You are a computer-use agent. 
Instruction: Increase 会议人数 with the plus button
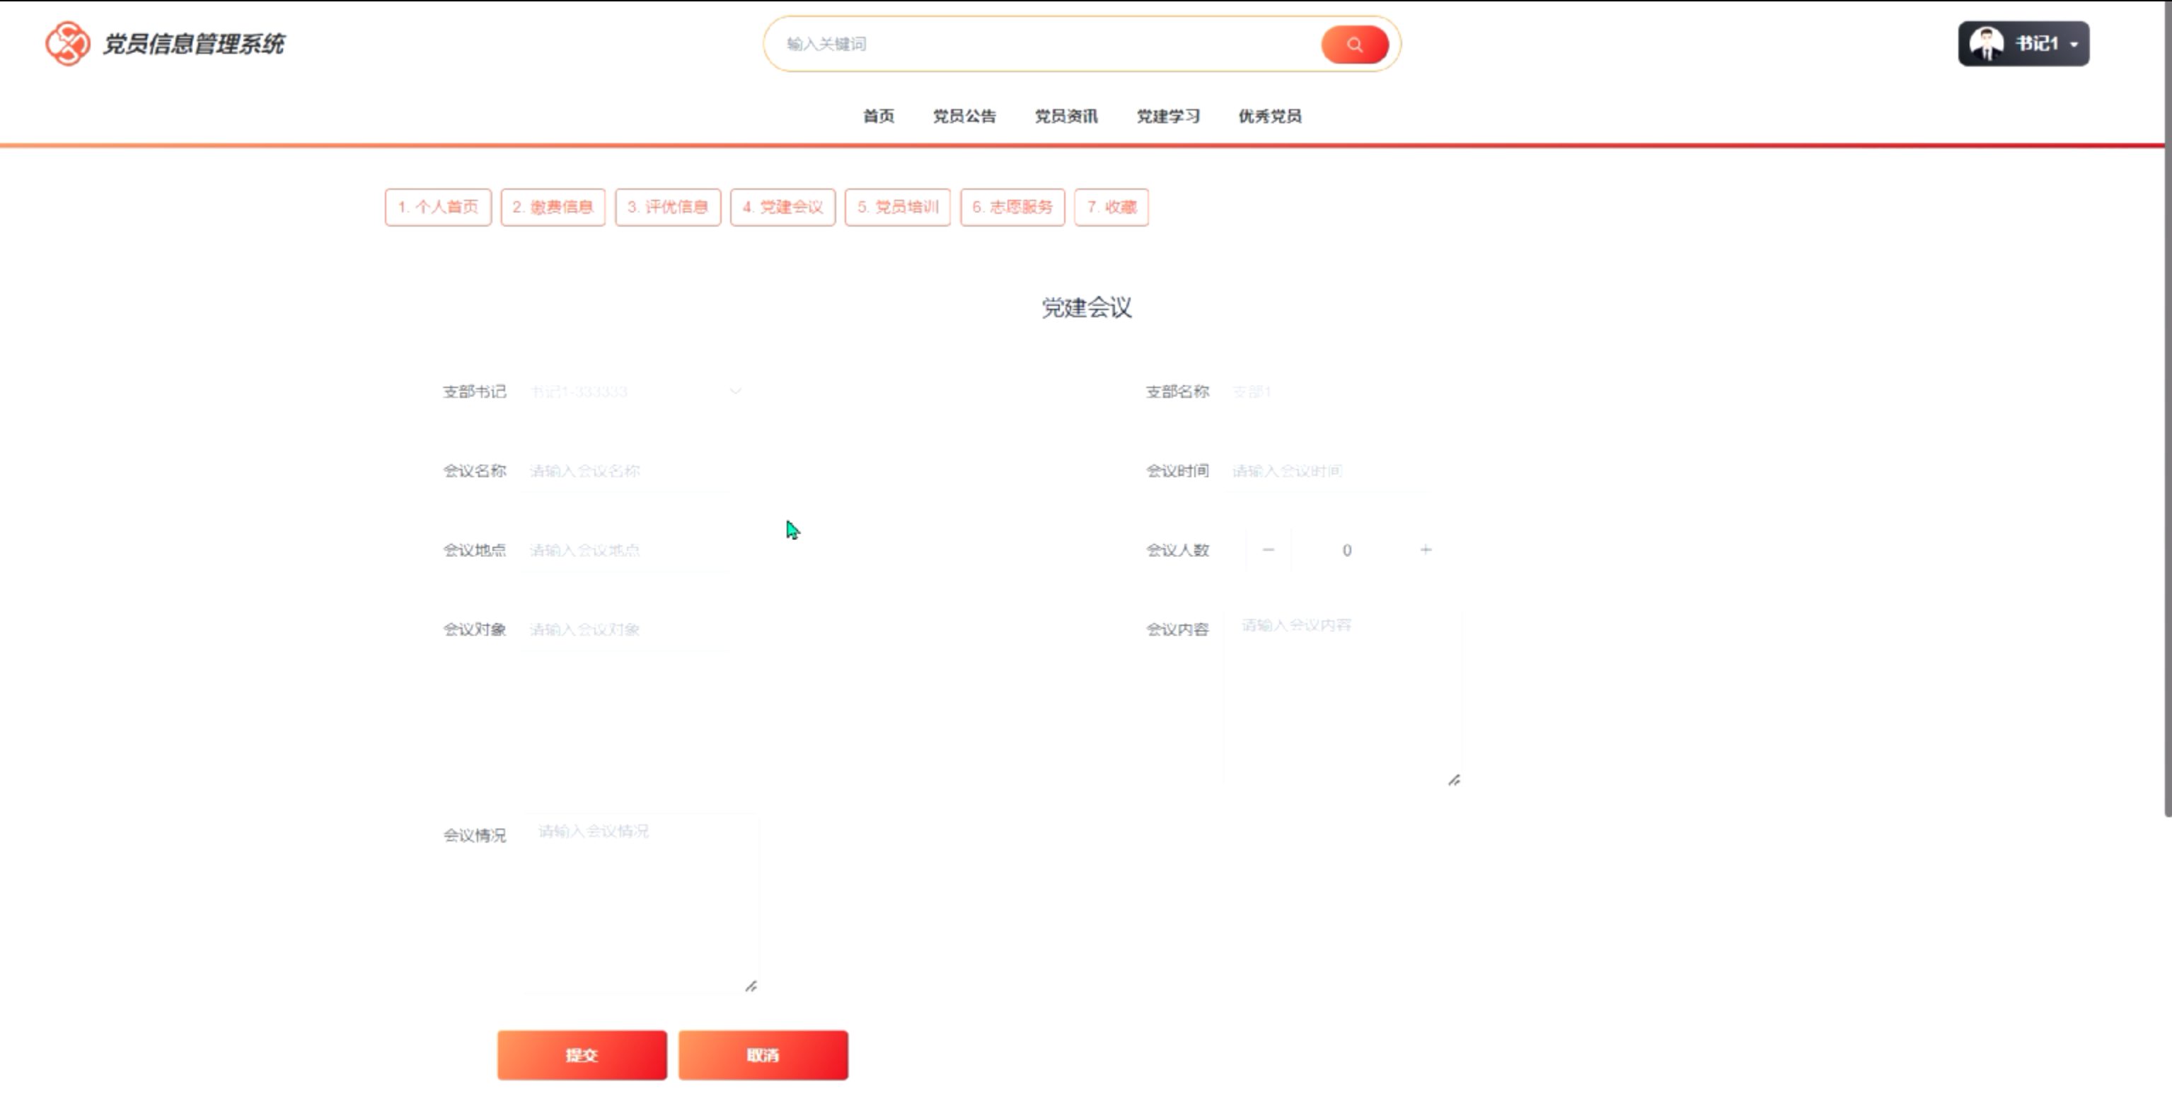(1425, 550)
